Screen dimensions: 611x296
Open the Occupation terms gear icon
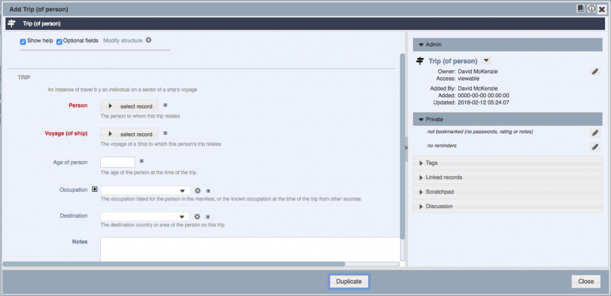coord(198,190)
